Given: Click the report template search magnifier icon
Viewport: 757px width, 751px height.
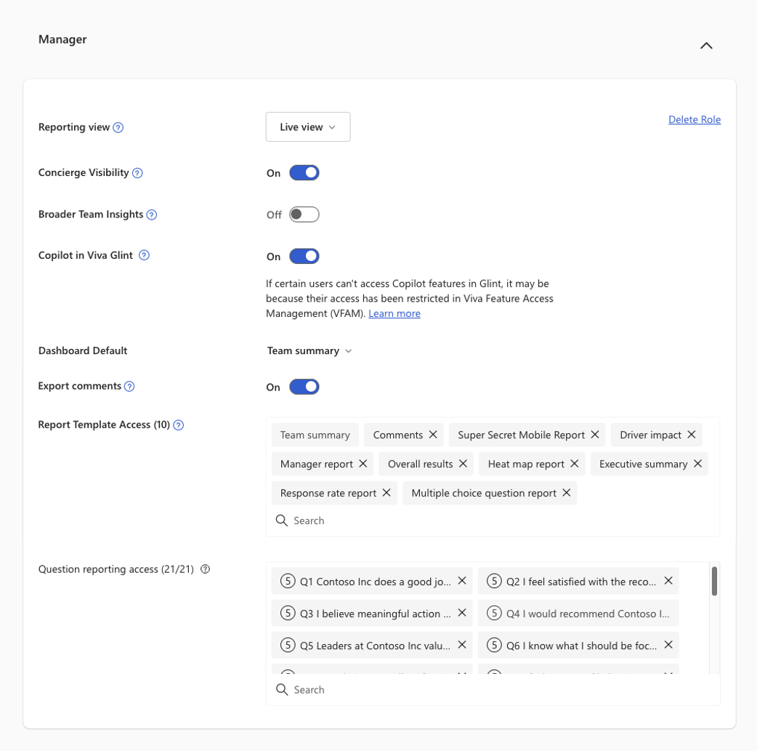Looking at the screenshot, I should click(281, 521).
